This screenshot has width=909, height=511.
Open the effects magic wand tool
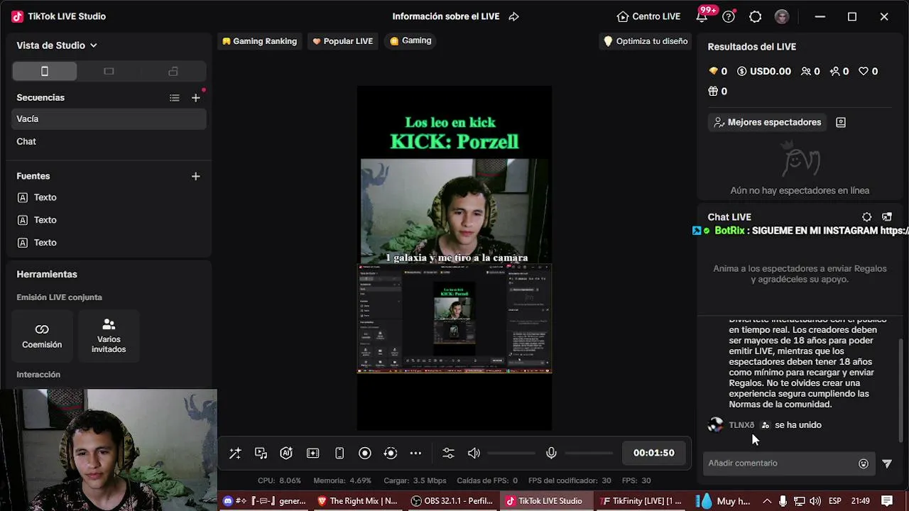click(x=235, y=453)
